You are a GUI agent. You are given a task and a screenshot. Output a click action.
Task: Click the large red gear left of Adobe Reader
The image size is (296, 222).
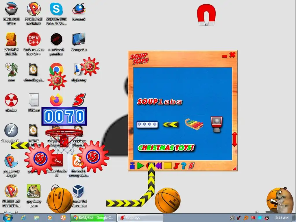click(x=40, y=158)
